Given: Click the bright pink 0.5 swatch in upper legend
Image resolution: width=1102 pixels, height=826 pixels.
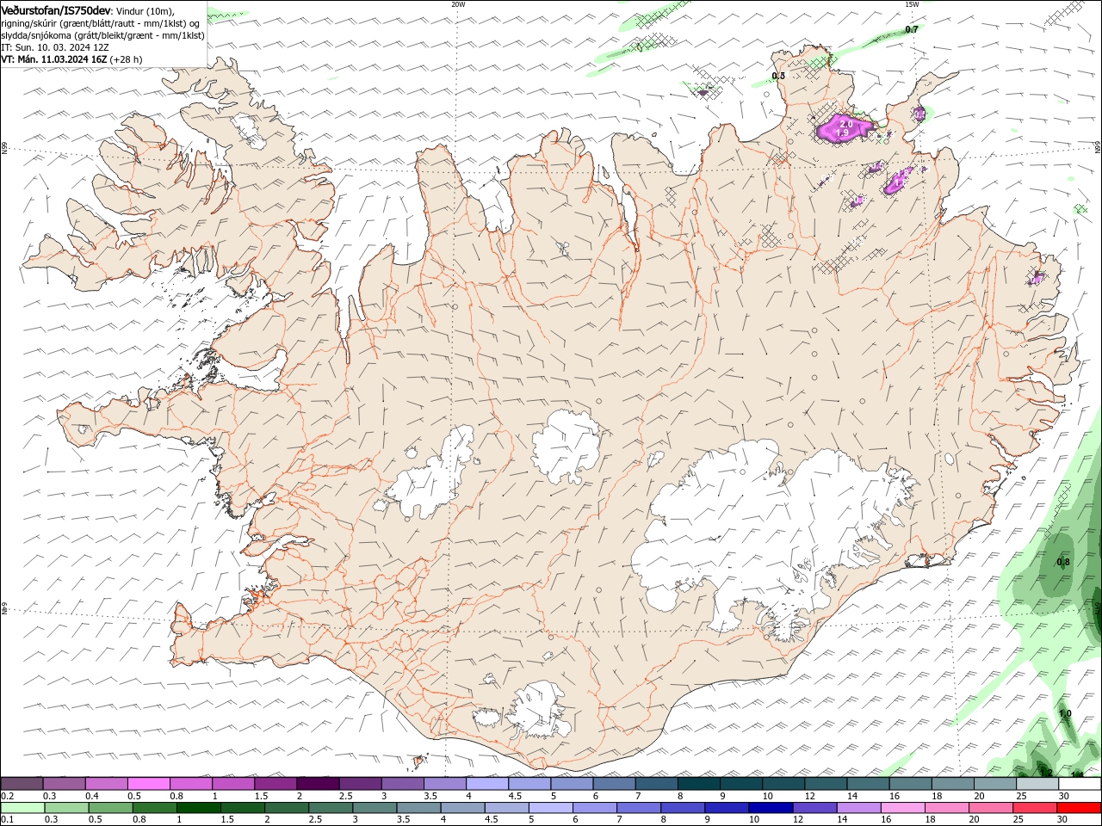Looking at the screenshot, I should [x=148, y=784].
